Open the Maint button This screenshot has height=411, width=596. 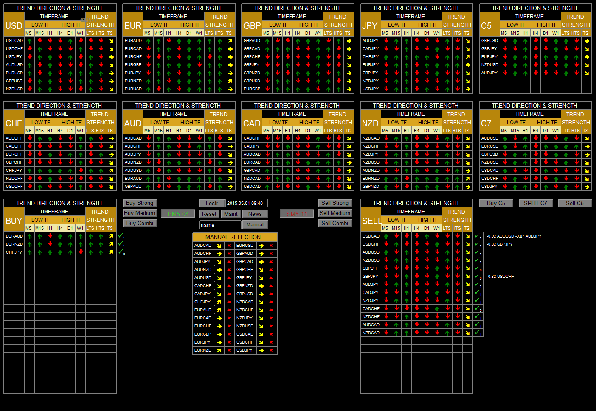231,214
